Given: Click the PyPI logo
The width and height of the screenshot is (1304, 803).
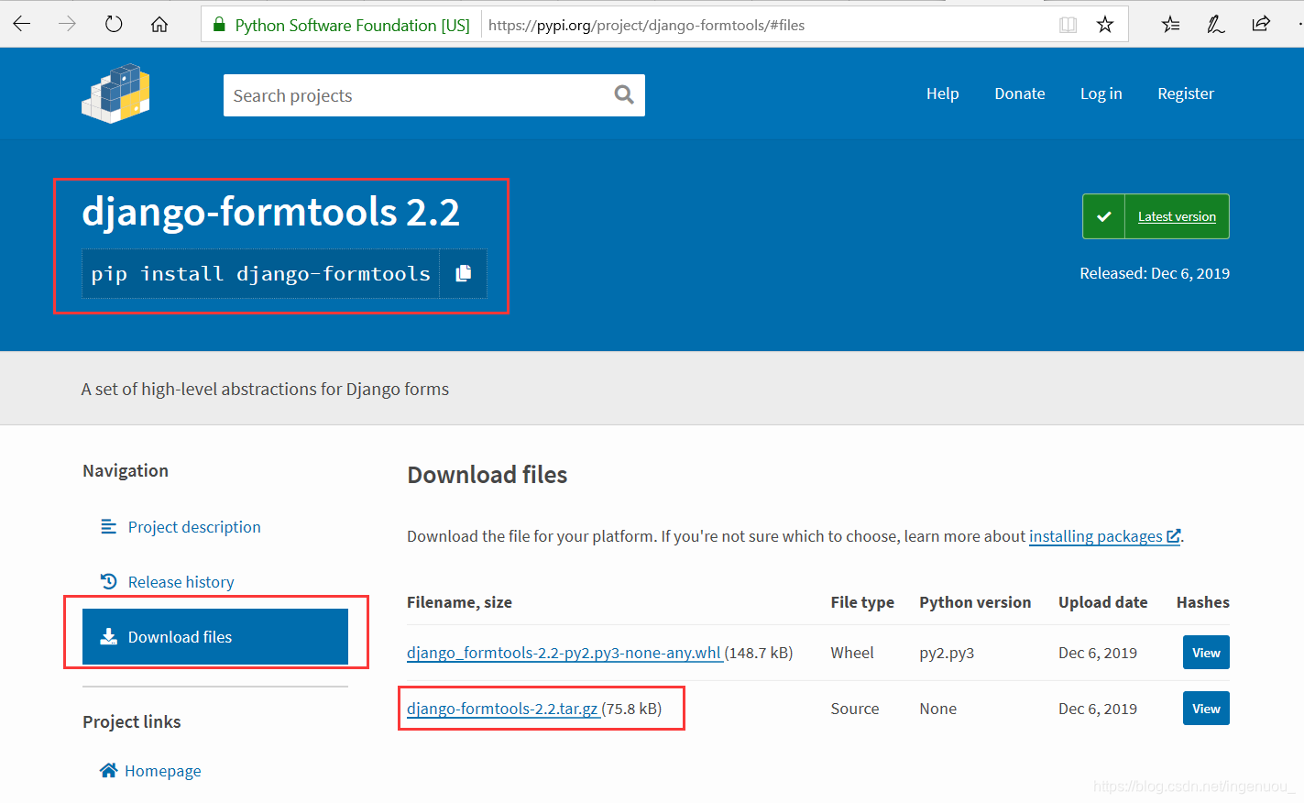Looking at the screenshot, I should point(115,93).
